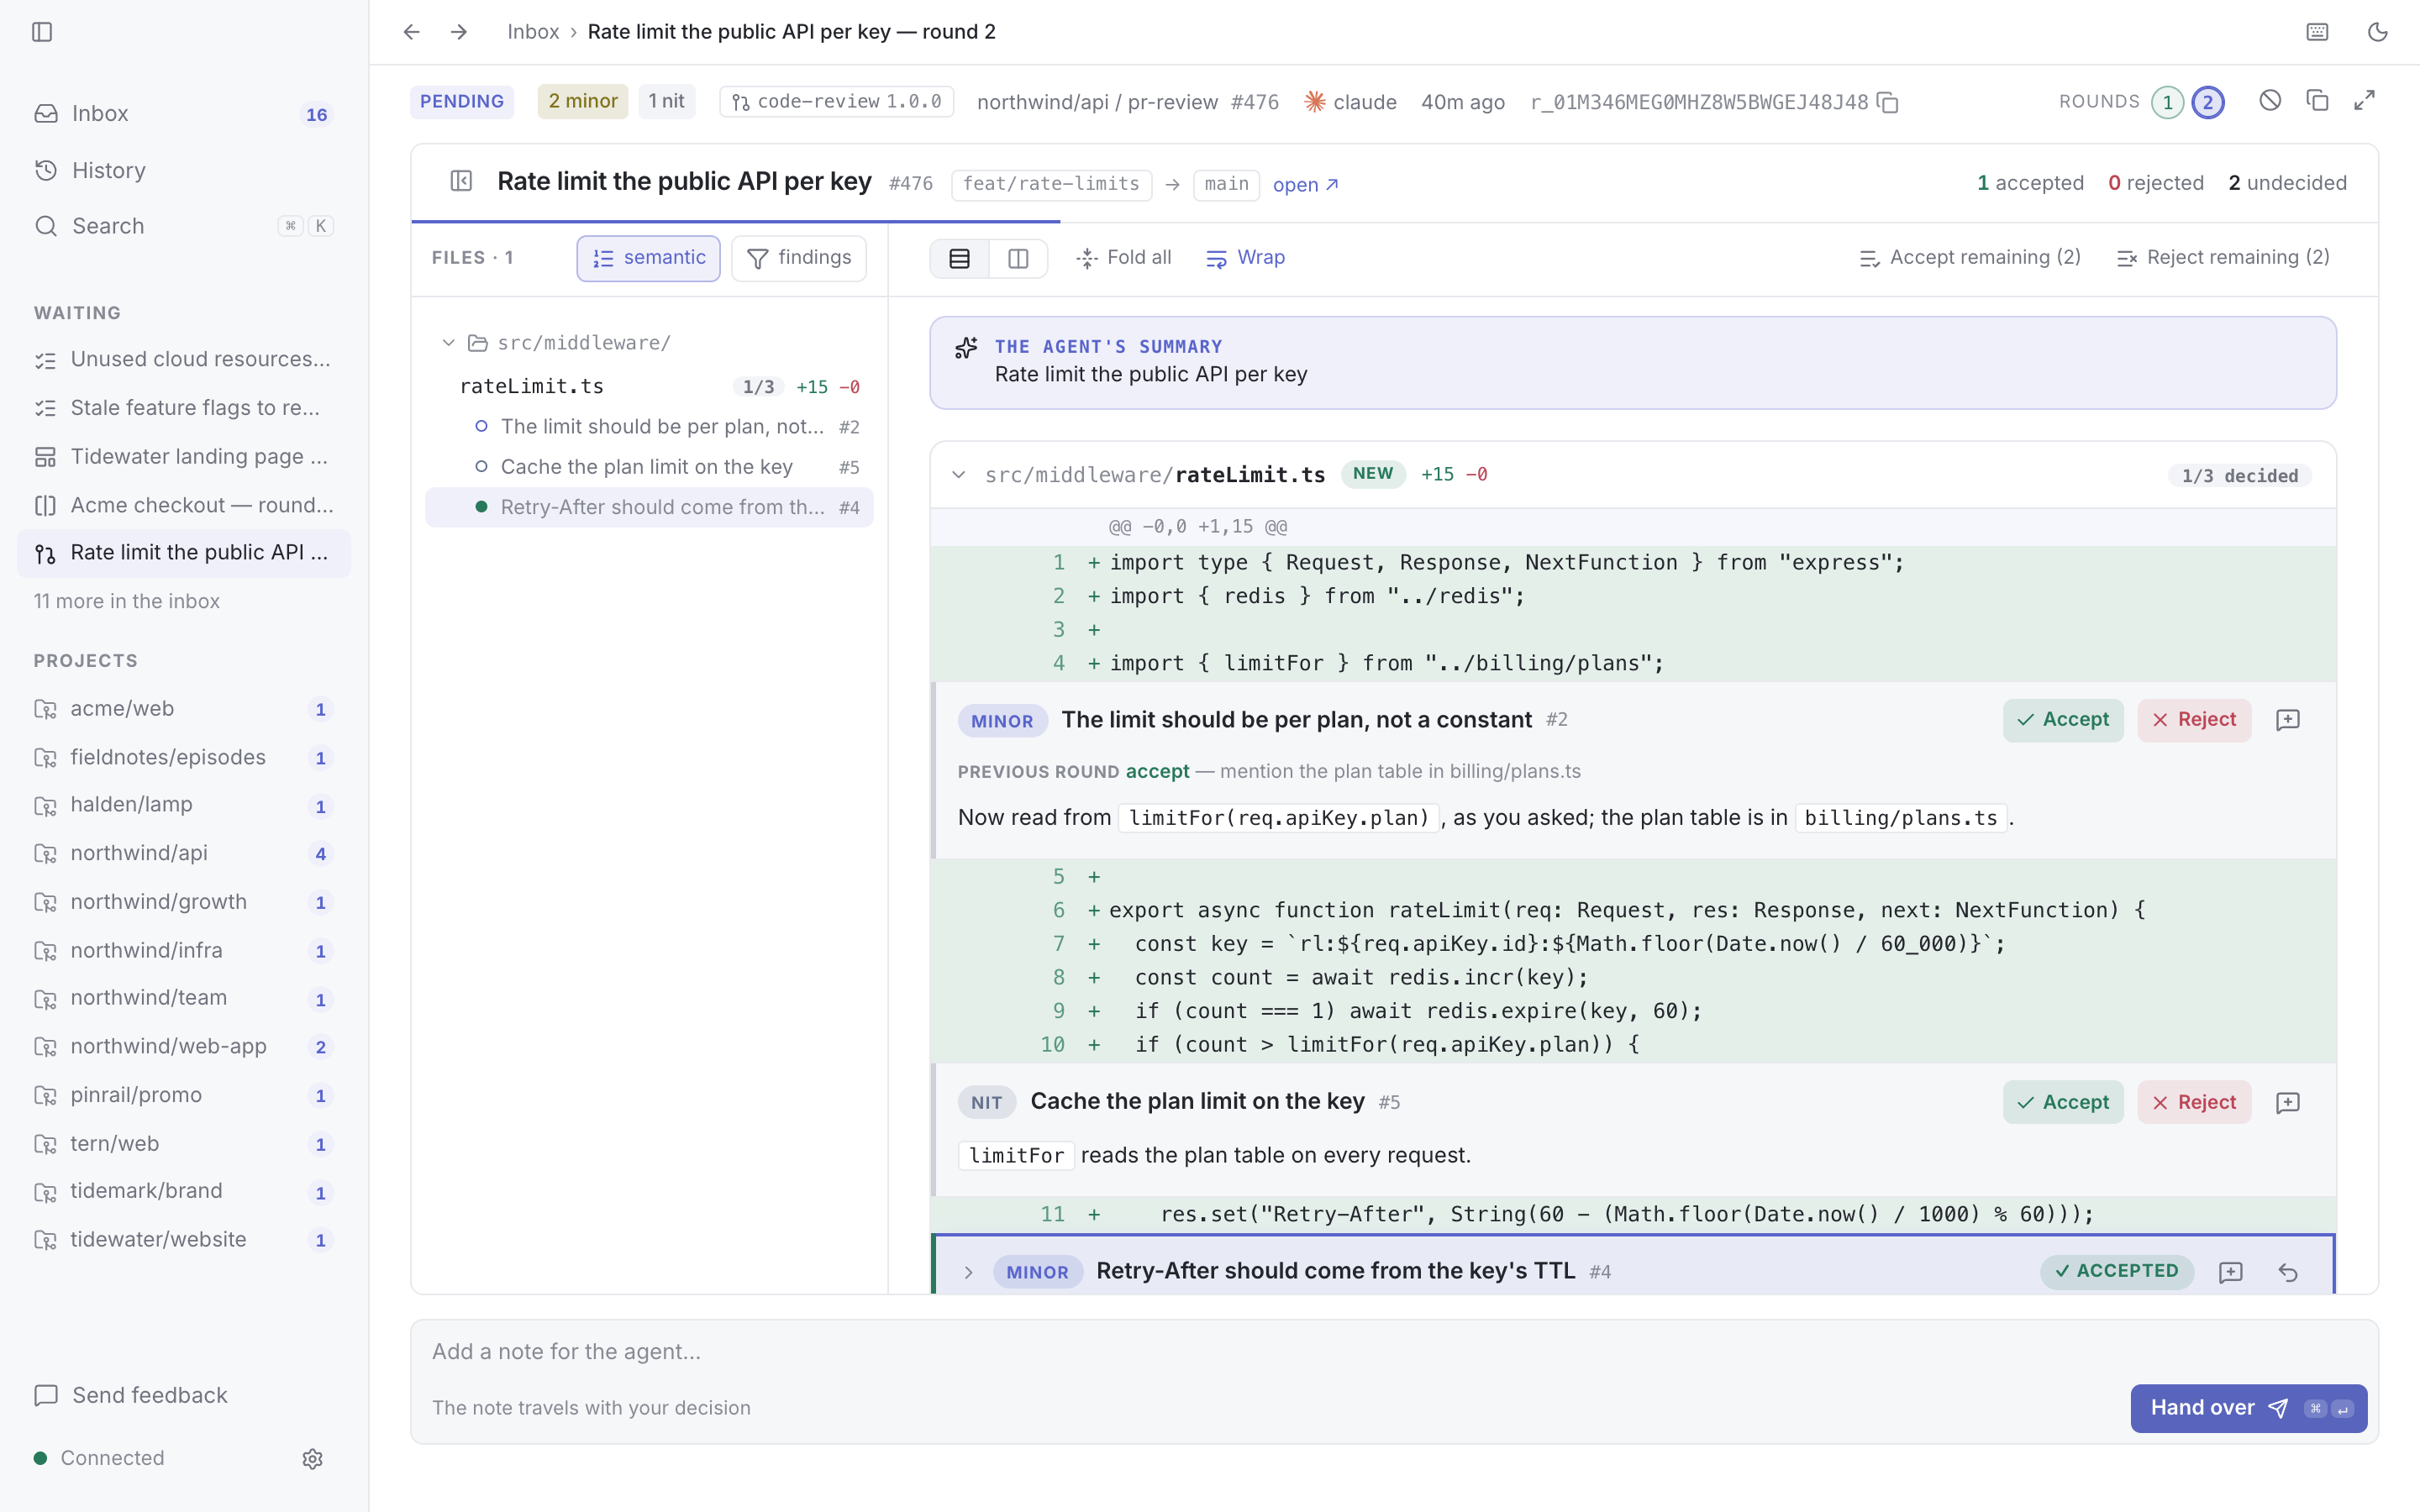Open Inbox in sidebar
This screenshot has height=1512, width=2420.
tap(184, 114)
